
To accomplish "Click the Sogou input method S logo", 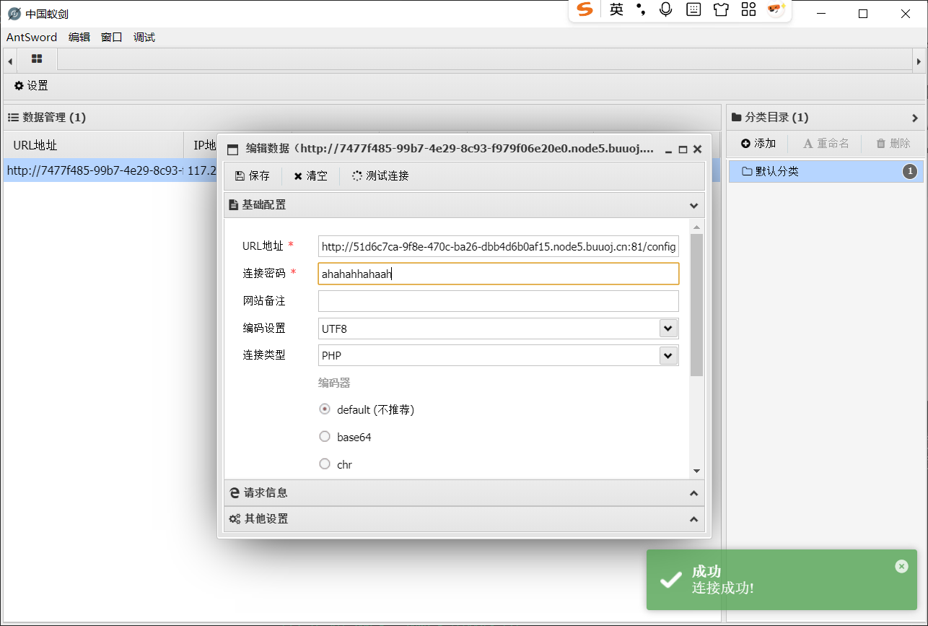I will 585,9.
